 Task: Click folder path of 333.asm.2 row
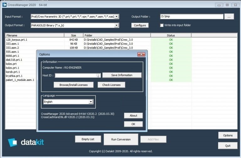(x=108, y=48)
